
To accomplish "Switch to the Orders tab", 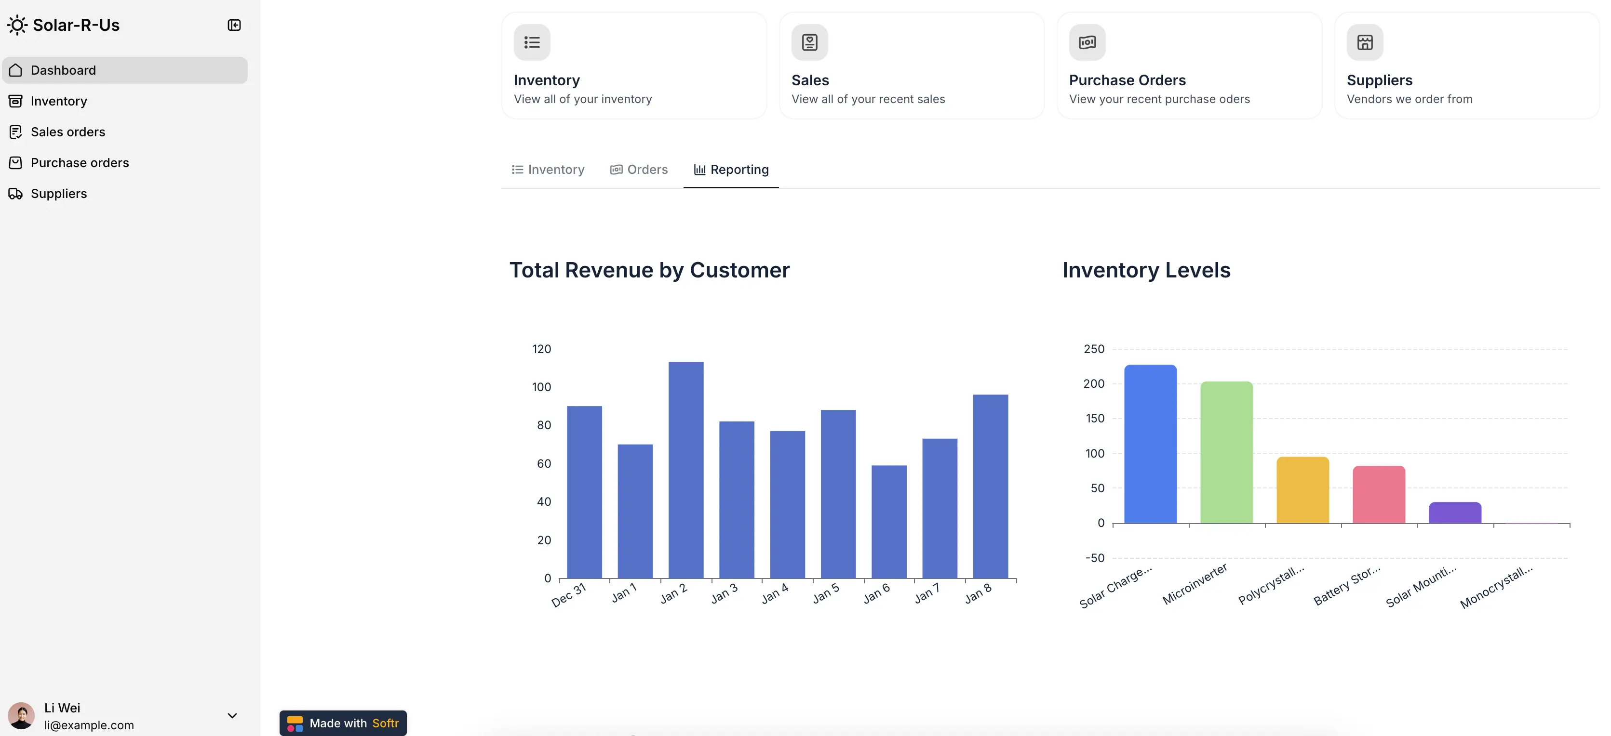I will 639,170.
